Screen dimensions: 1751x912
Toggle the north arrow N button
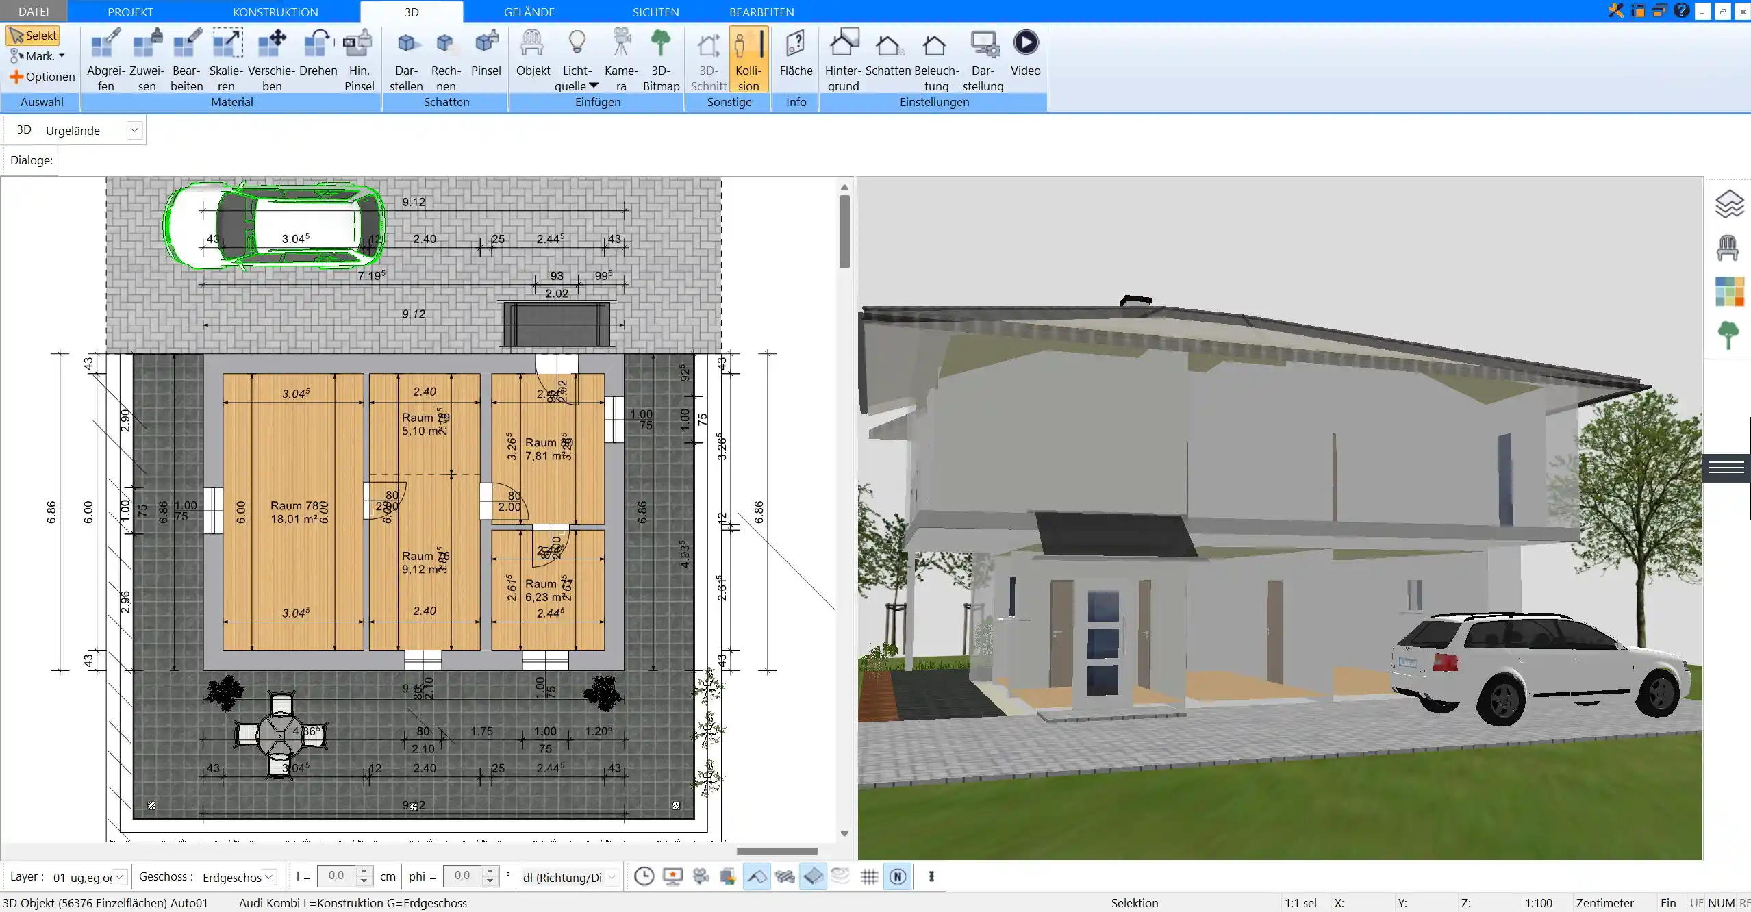point(898,876)
